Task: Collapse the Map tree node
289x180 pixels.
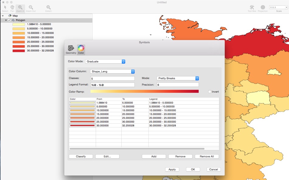Action: (3, 16)
